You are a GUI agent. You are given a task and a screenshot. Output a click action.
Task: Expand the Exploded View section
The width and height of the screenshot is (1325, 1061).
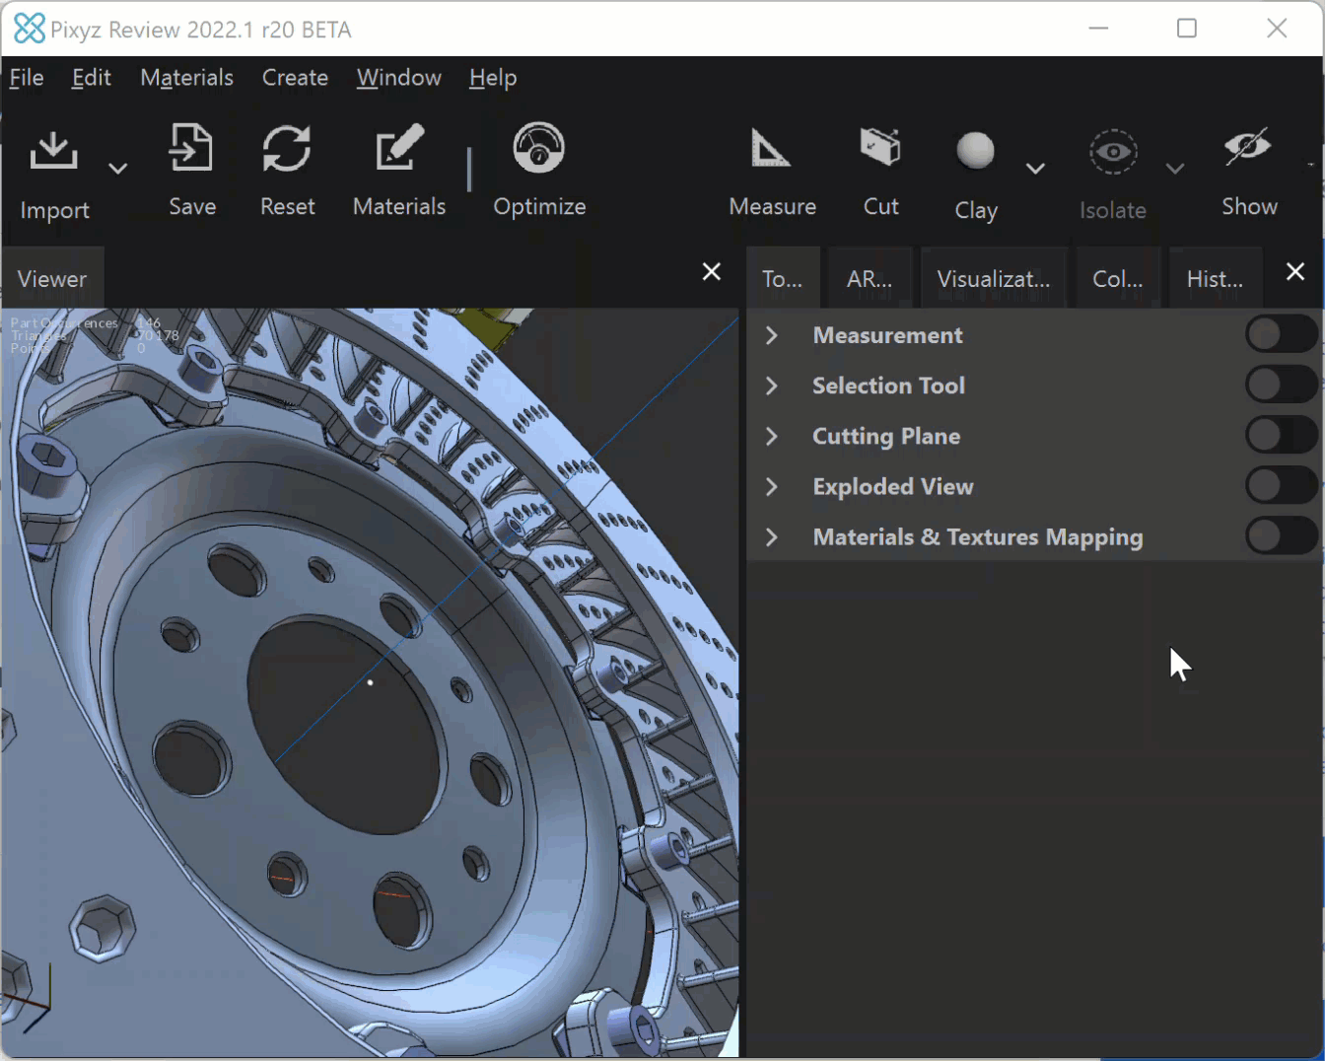[772, 486]
